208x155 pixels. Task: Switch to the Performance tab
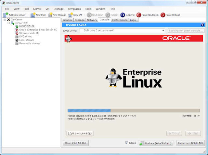[120, 20]
